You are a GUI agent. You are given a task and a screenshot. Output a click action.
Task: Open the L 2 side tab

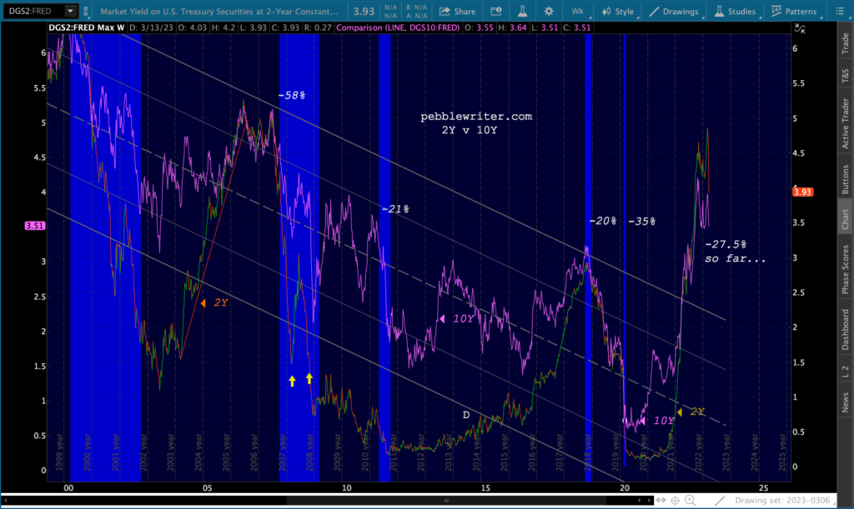coord(846,372)
